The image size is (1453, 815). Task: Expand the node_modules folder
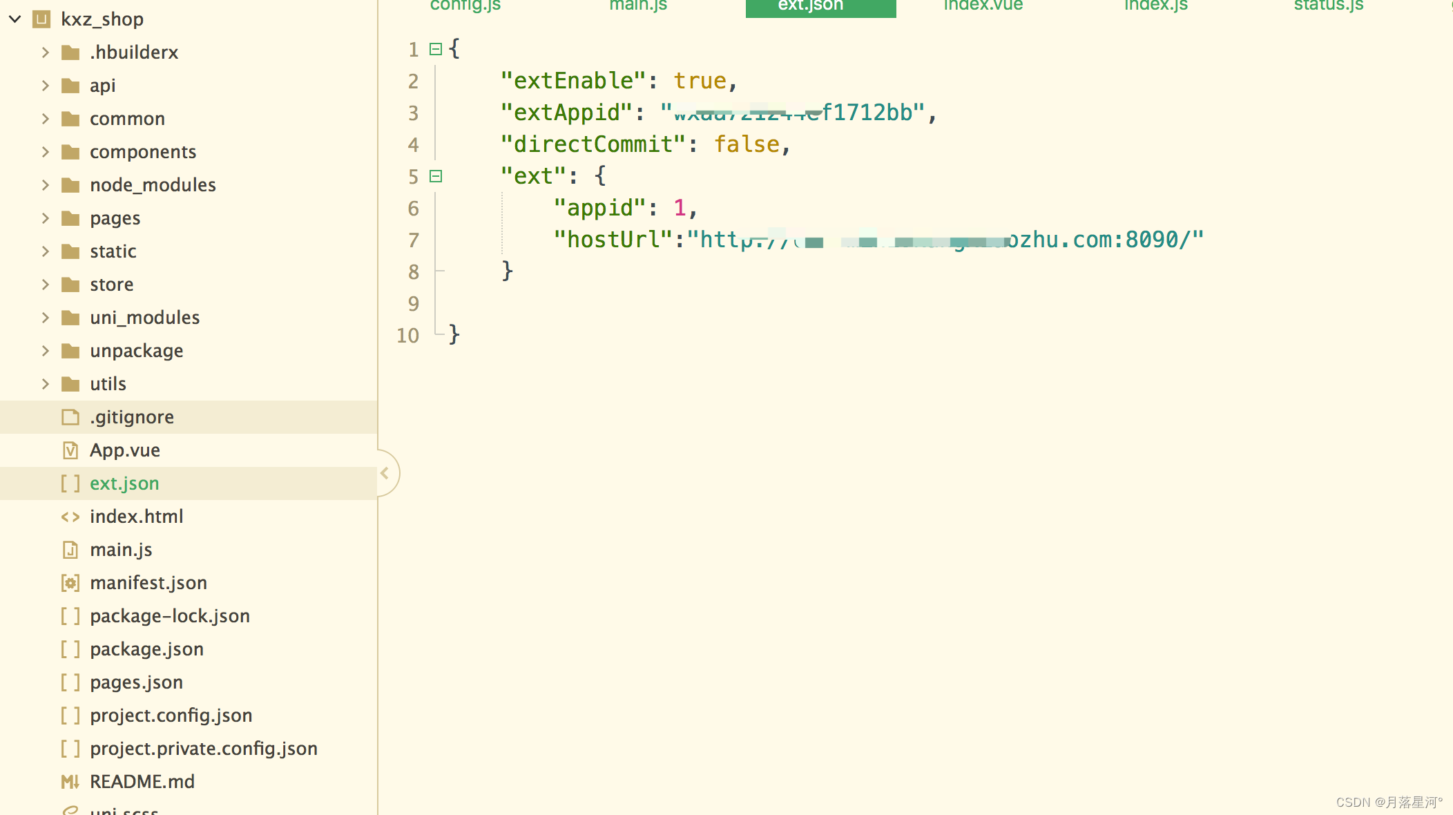(45, 184)
